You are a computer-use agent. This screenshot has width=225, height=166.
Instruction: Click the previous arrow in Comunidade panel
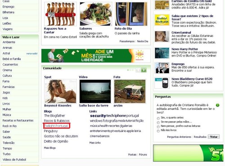(138, 70)
